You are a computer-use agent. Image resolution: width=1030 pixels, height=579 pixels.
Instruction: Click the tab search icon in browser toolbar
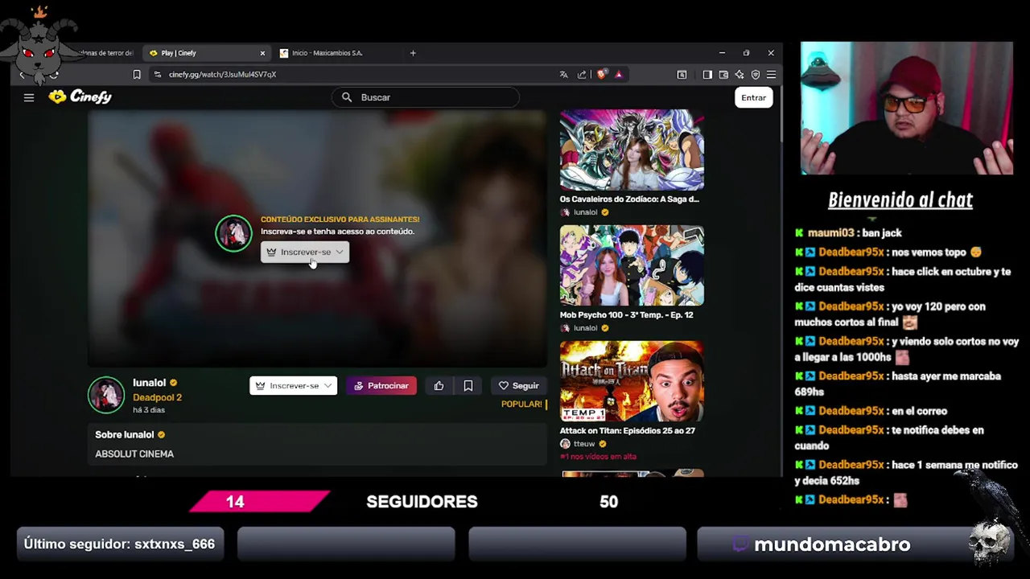[x=682, y=75]
